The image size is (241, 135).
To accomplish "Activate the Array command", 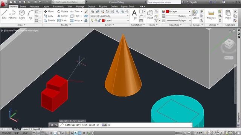I will [x=75, y=20].
